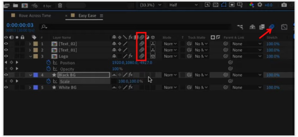Image resolution: width=298 pixels, height=137 pixels.
Task: Click the label color swatch of Text_02
Action: tap(35, 44)
